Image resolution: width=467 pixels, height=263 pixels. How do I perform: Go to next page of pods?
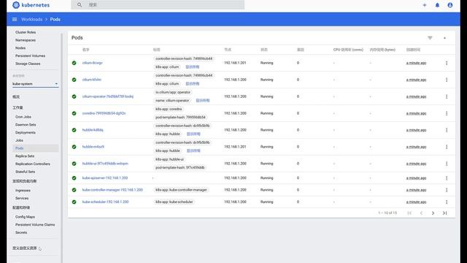(x=433, y=213)
